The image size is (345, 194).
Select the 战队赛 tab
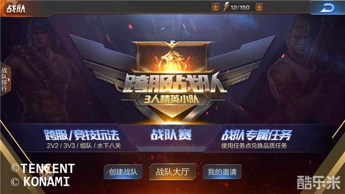click(171, 135)
